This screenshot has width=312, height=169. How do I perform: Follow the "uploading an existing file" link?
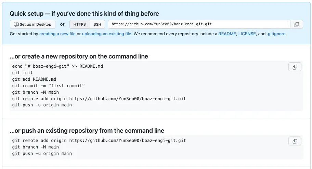106,34
